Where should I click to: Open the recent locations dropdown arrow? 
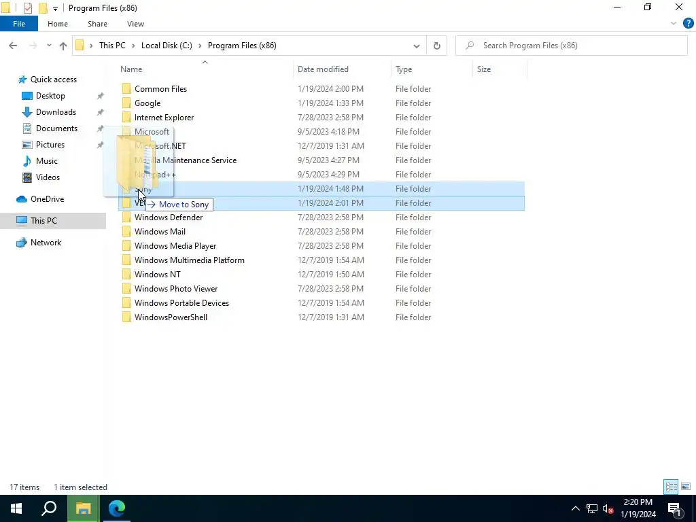click(x=49, y=46)
